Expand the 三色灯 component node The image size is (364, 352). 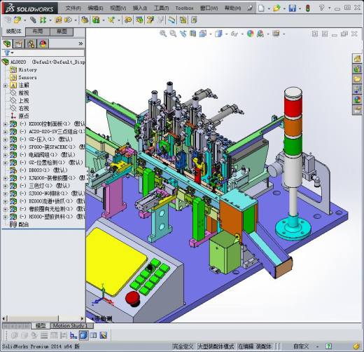[x=5, y=186]
